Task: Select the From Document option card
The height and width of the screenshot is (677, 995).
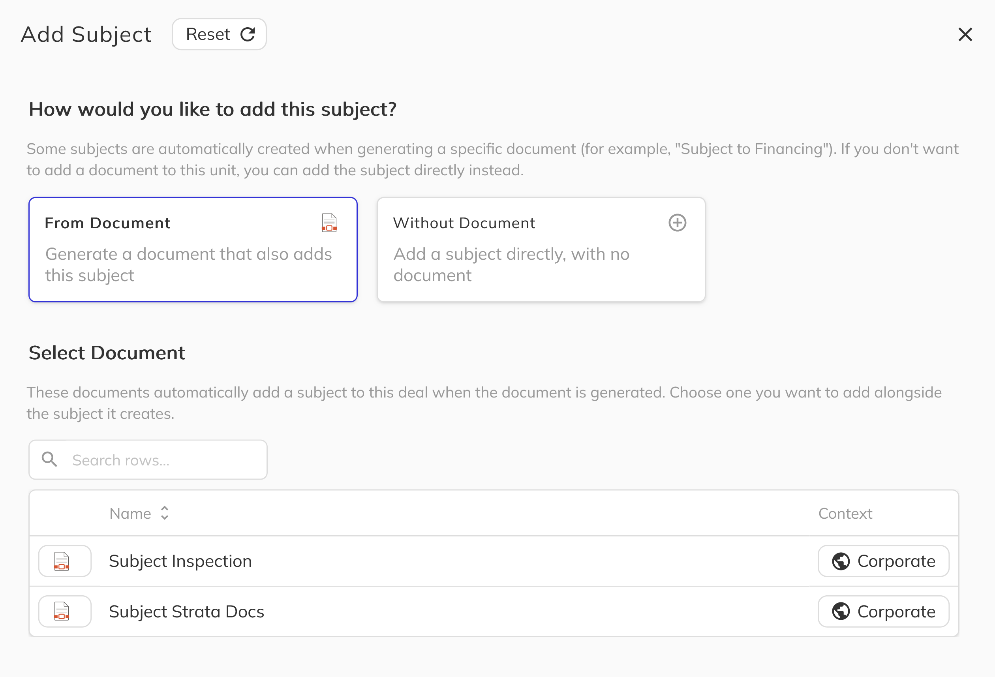Action: tap(193, 249)
